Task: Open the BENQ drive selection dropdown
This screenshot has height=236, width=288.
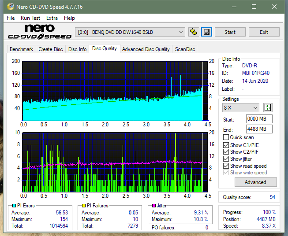Action: [130, 32]
